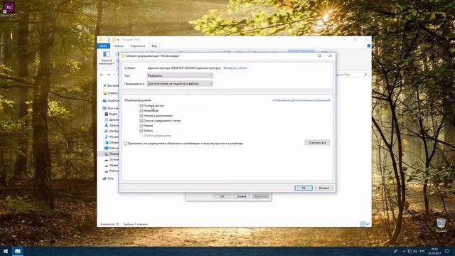The height and width of the screenshot is (256, 455).
Task: Open 'Отображение дополнительных разрешений' link
Action: pyautogui.click(x=301, y=100)
